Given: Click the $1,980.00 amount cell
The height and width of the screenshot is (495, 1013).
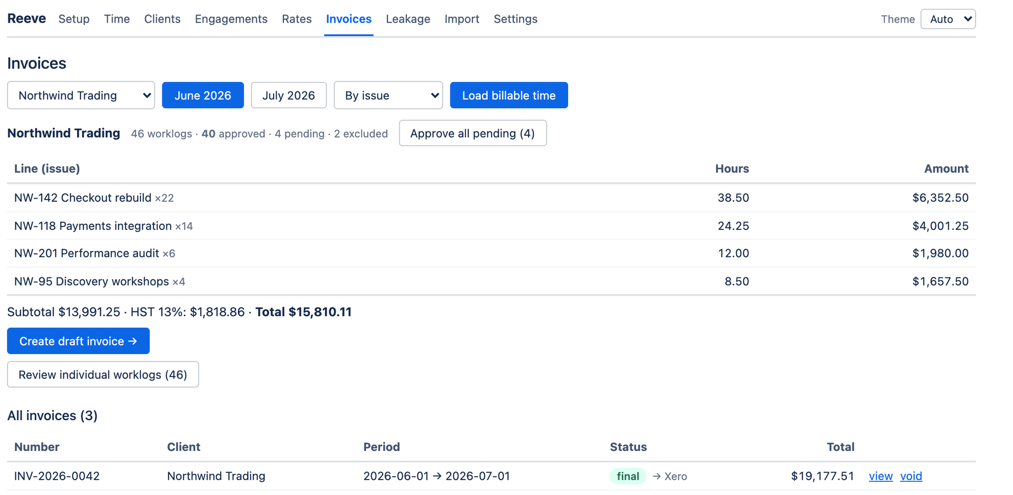Looking at the screenshot, I should [940, 253].
